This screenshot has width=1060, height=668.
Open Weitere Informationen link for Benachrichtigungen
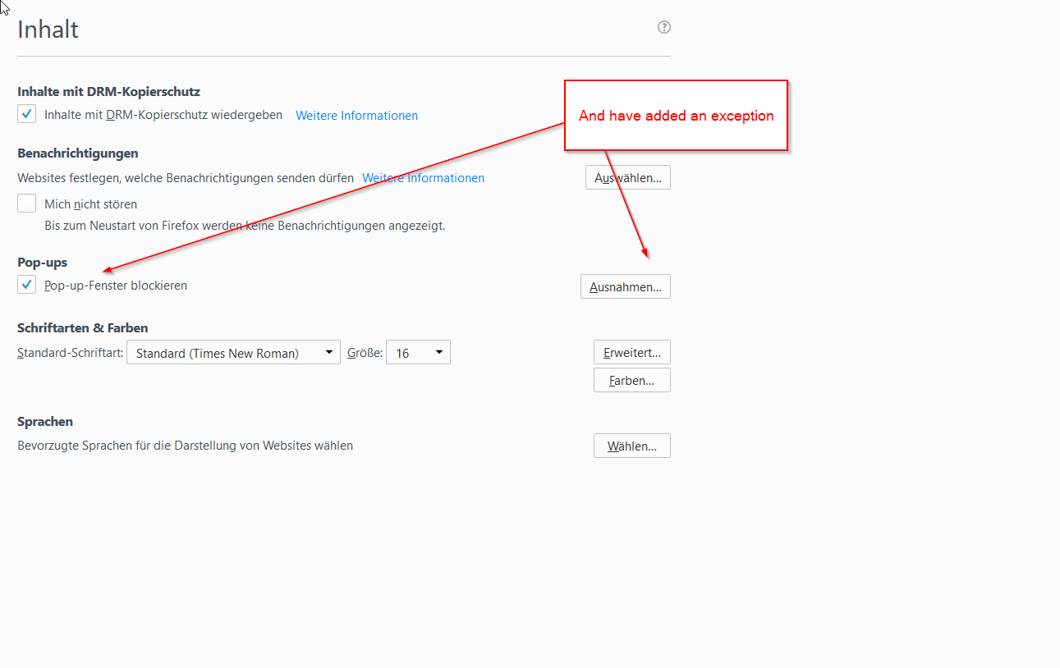423,178
